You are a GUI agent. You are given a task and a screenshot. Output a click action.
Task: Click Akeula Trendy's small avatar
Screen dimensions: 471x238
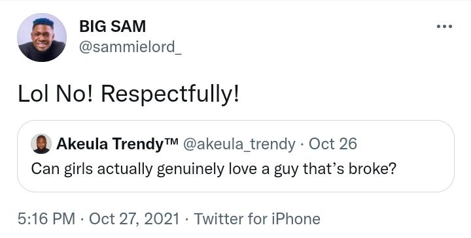click(x=41, y=144)
